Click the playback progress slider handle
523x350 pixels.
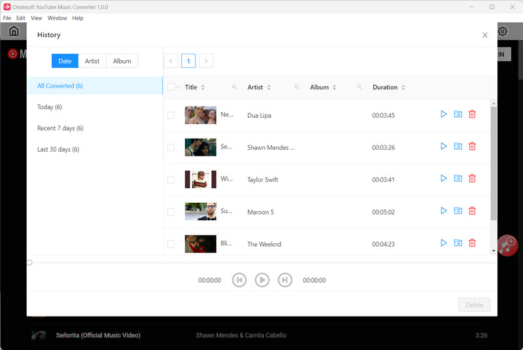(29, 262)
